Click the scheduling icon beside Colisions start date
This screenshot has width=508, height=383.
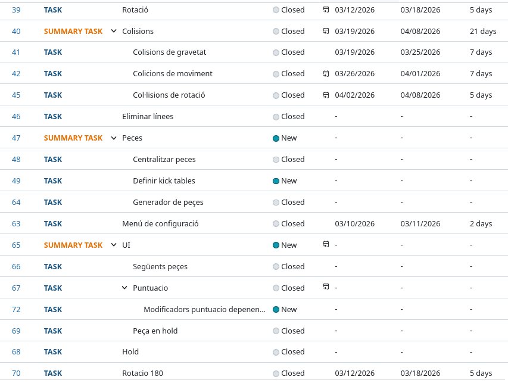pyautogui.click(x=326, y=31)
